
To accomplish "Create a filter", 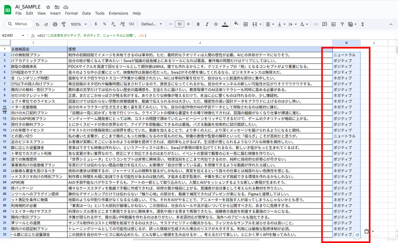I will pyautogui.click(x=342, y=24).
